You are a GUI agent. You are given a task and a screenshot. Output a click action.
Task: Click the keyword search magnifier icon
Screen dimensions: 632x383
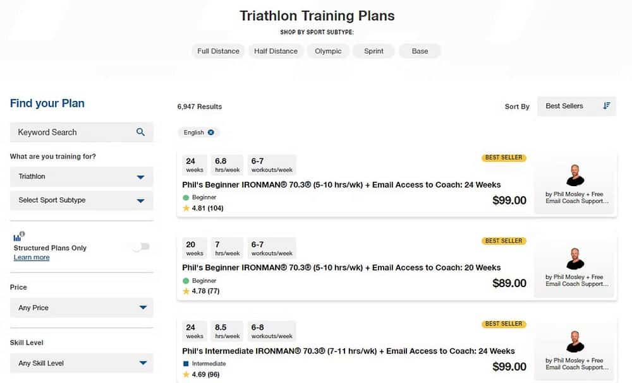(x=140, y=133)
